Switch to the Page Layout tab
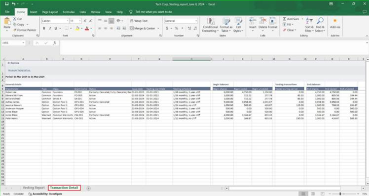Image resolution: width=369 pixels, height=196 pixels. (x=50, y=12)
